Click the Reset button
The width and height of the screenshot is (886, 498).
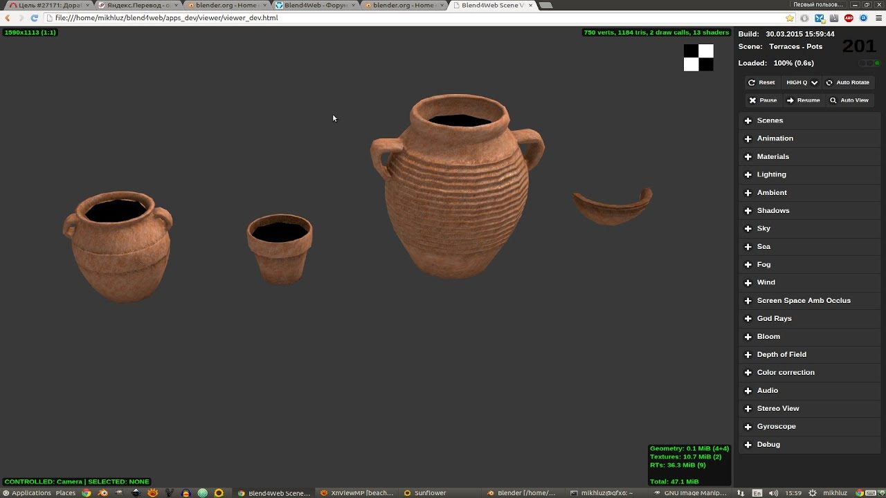point(761,82)
